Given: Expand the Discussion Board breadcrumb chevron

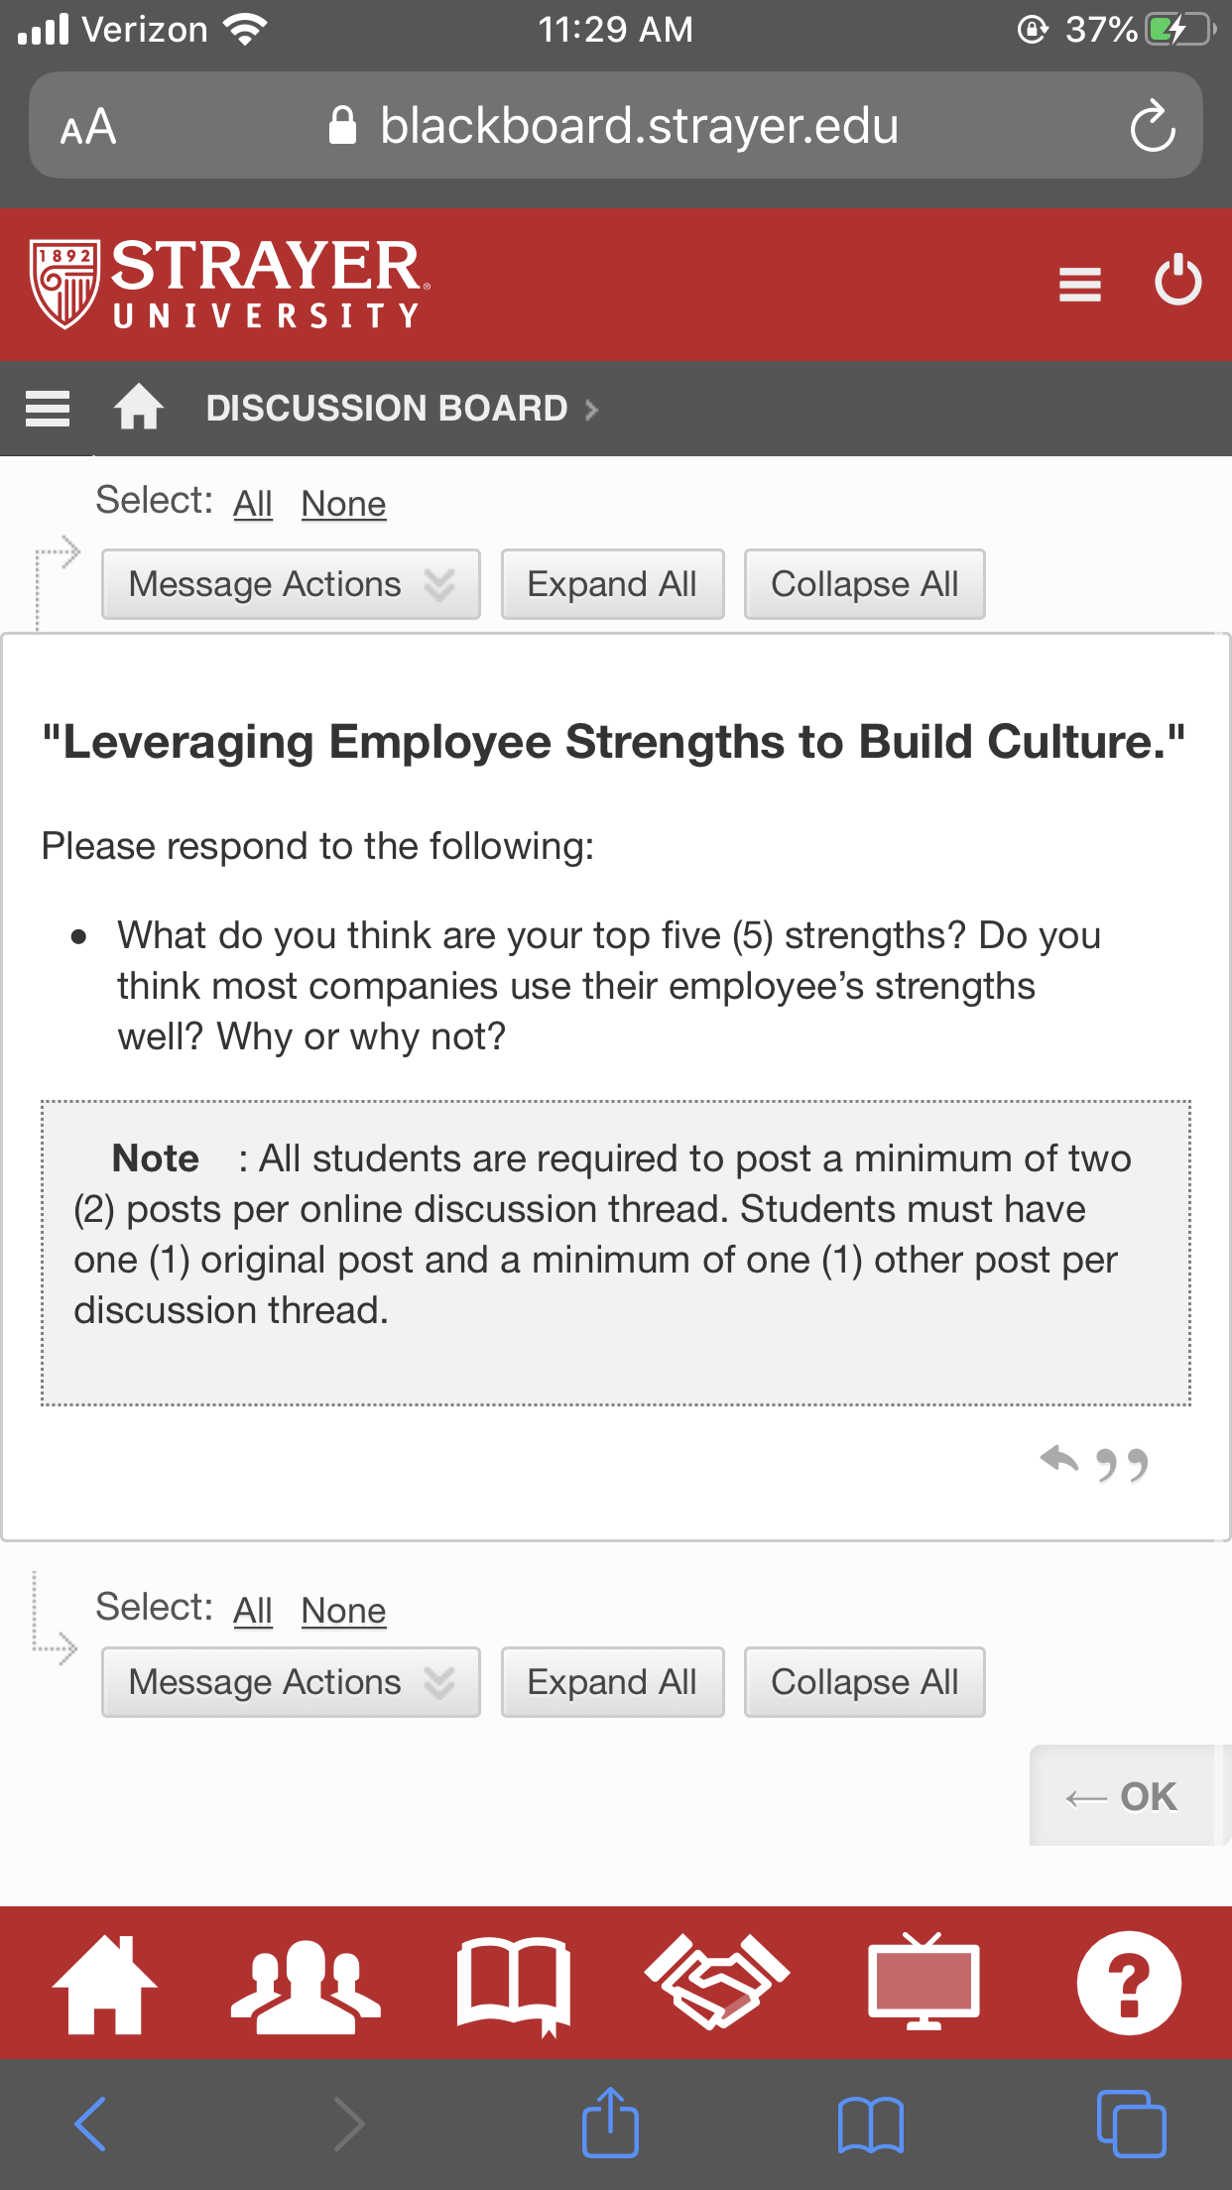Looking at the screenshot, I should pyautogui.click(x=591, y=410).
